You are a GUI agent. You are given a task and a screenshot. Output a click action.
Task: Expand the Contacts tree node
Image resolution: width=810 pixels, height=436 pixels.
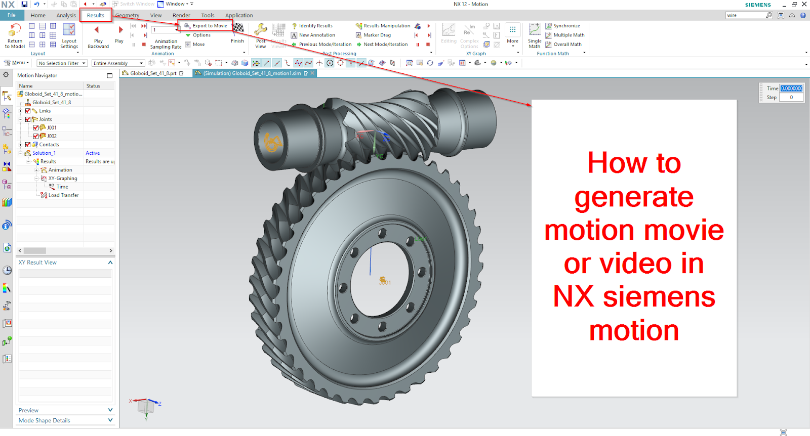pos(21,145)
